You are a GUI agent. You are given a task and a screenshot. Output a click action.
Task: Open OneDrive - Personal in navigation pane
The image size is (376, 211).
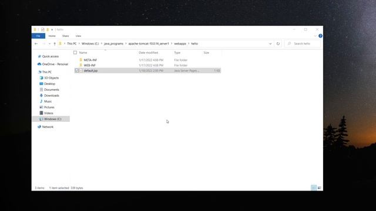tap(55, 64)
